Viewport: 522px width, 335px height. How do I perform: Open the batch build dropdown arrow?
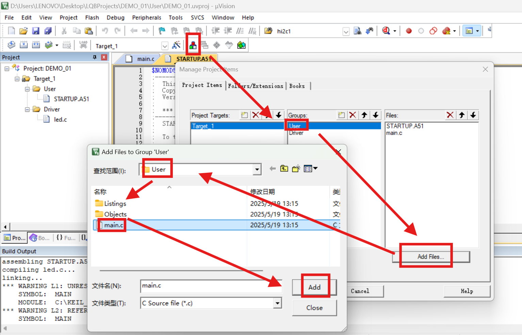(x=57, y=45)
